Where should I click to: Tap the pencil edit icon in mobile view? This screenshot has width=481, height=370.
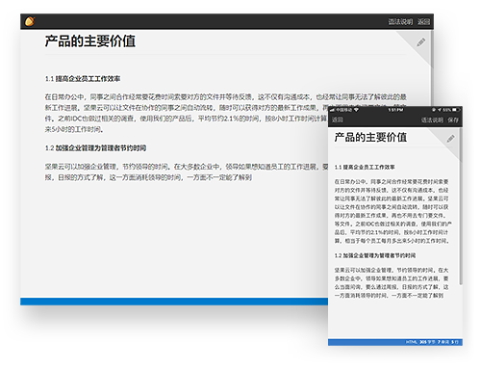(x=450, y=139)
